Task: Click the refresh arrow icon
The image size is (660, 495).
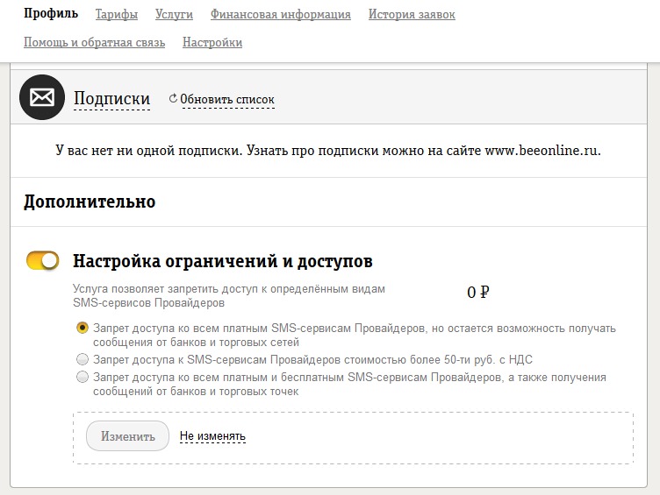Action: click(173, 99)
